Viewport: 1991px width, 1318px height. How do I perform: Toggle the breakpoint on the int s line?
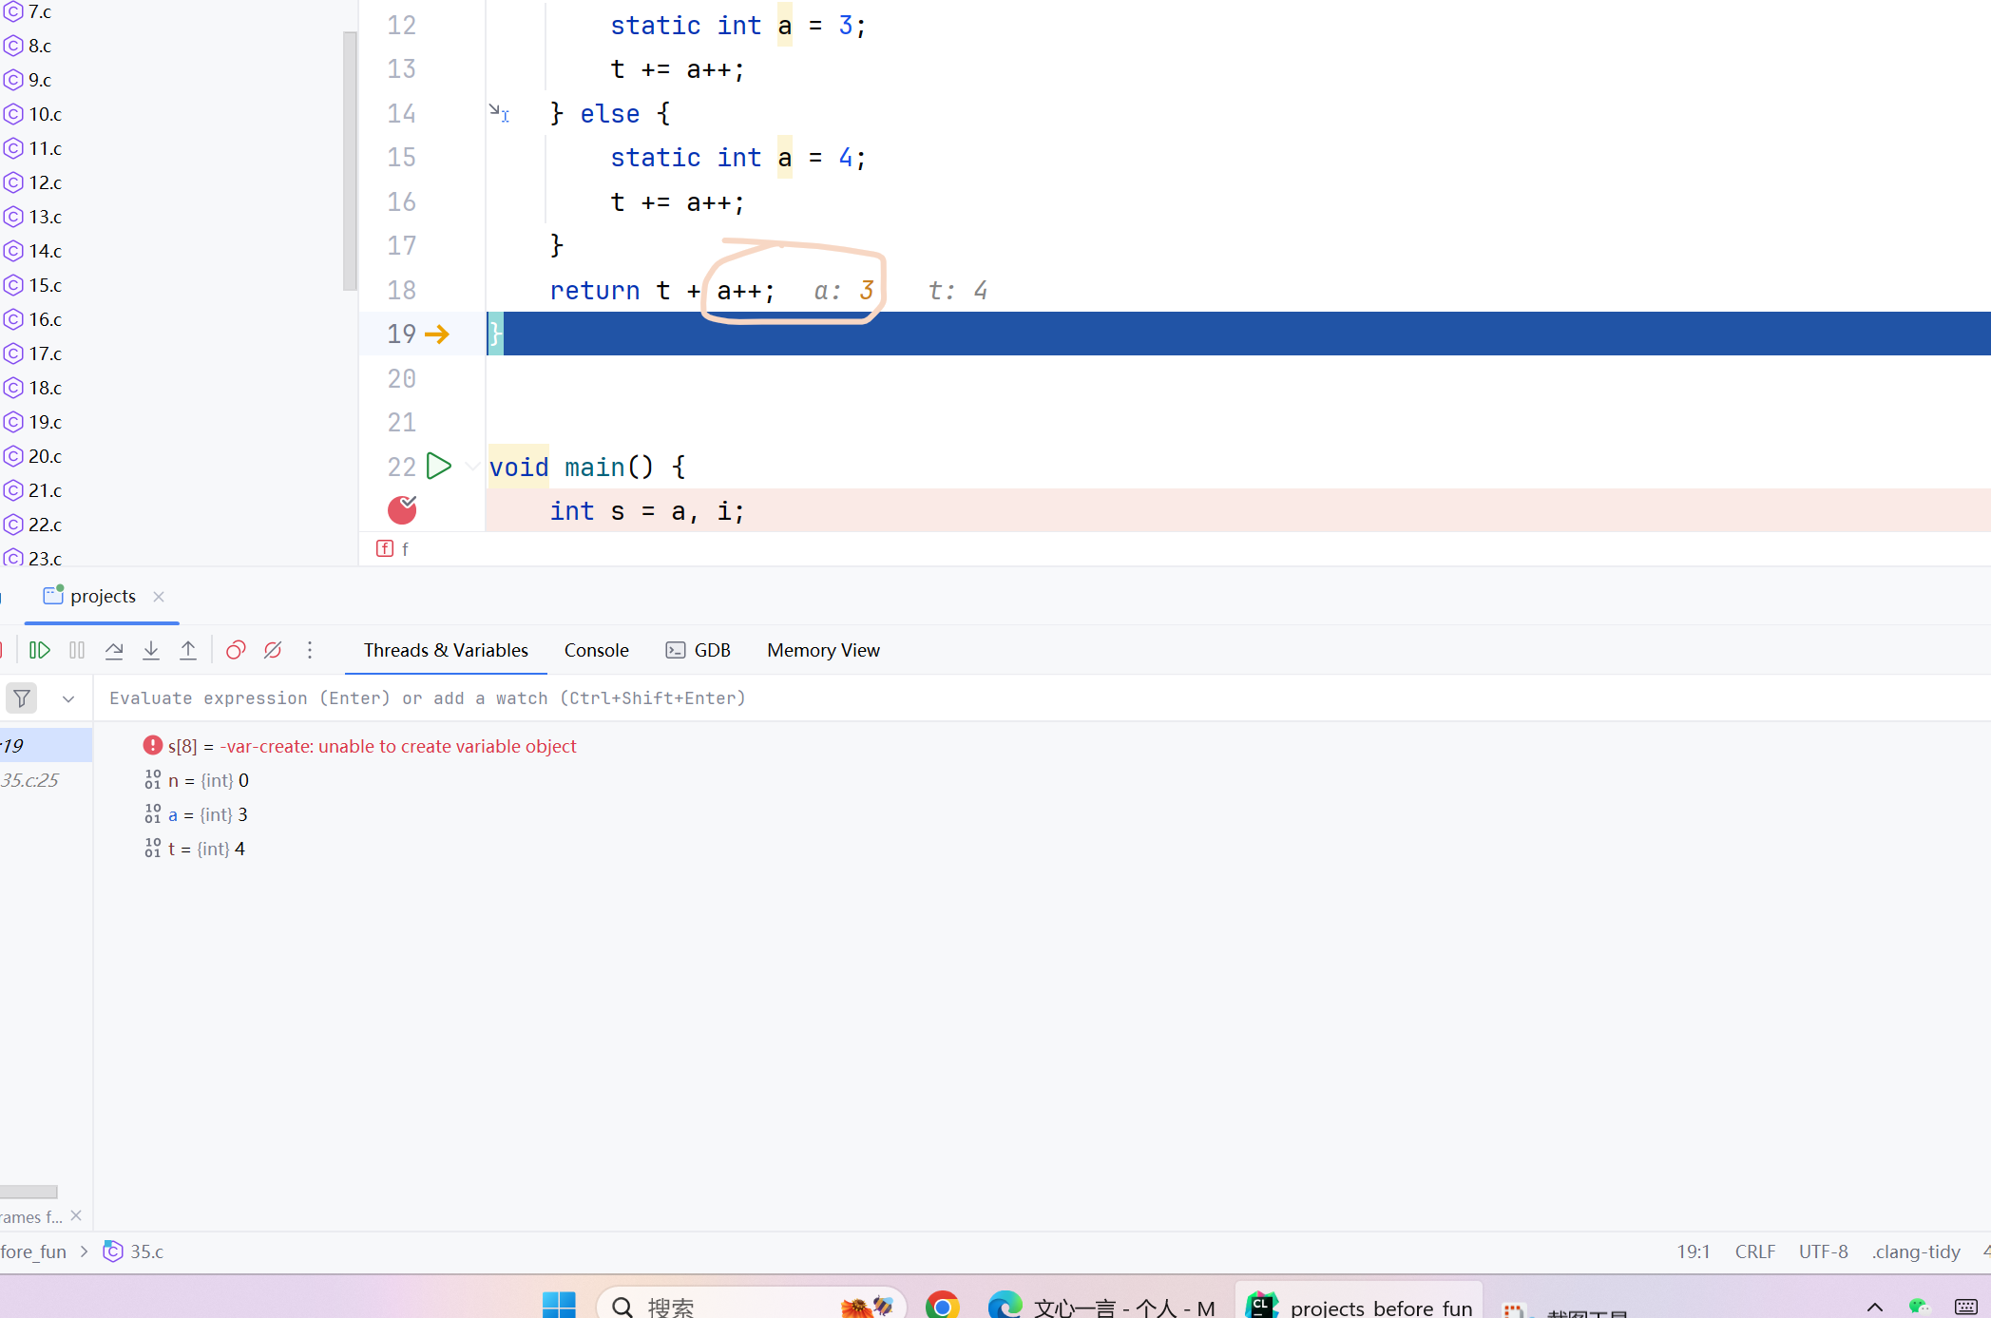pyautogui.click(x=402, y=510)
